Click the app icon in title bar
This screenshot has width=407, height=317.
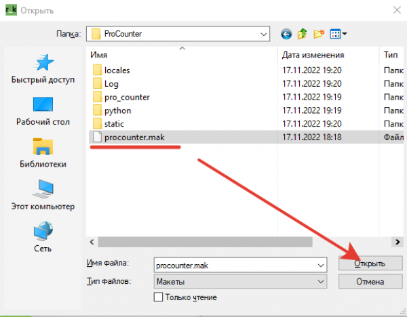pos(11,10)
